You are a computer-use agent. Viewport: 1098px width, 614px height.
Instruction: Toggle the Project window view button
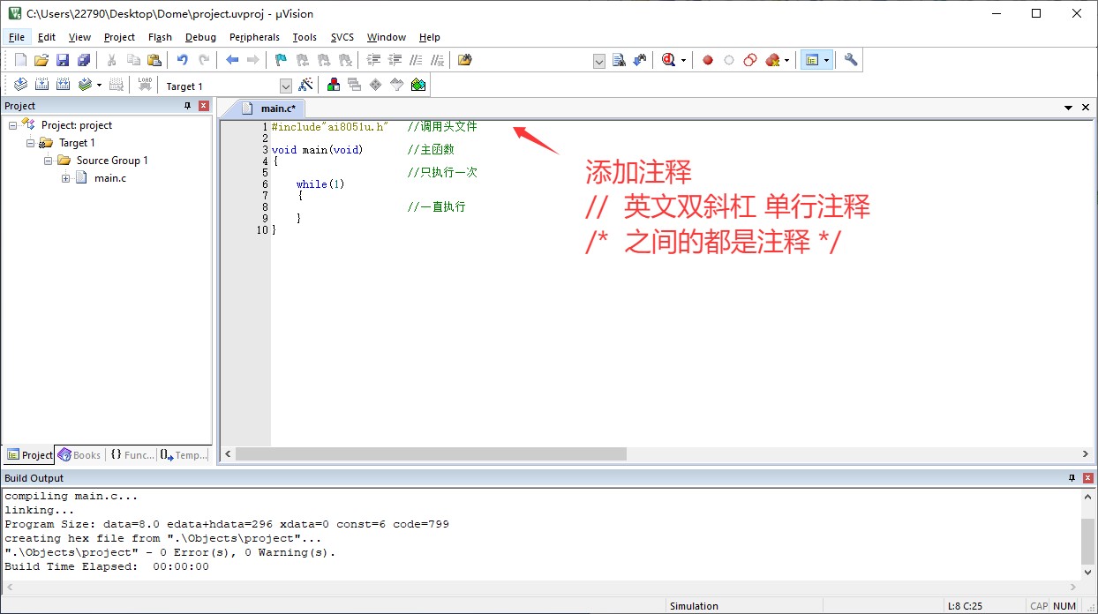pos(811,60)
